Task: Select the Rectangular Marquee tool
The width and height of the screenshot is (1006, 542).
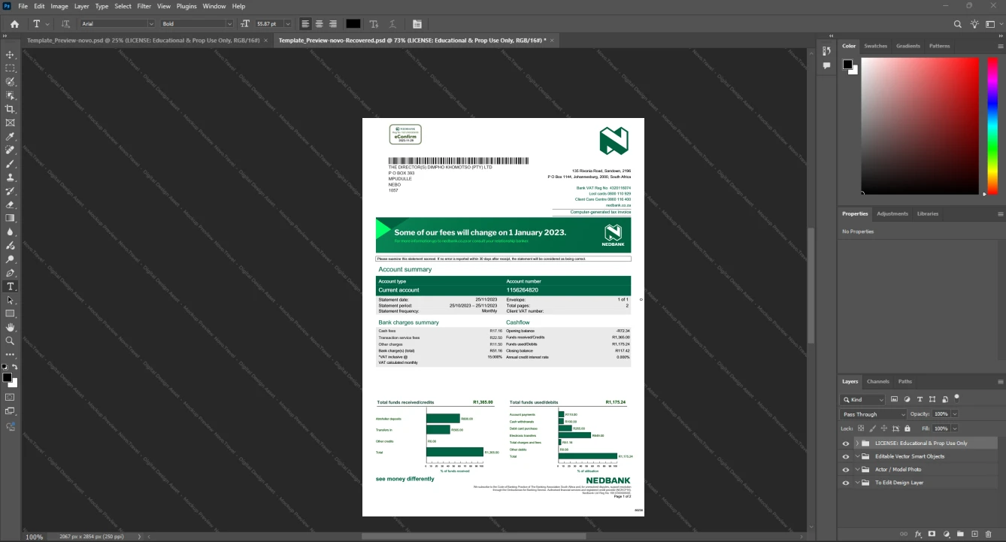Action: [x=10, y=68]
